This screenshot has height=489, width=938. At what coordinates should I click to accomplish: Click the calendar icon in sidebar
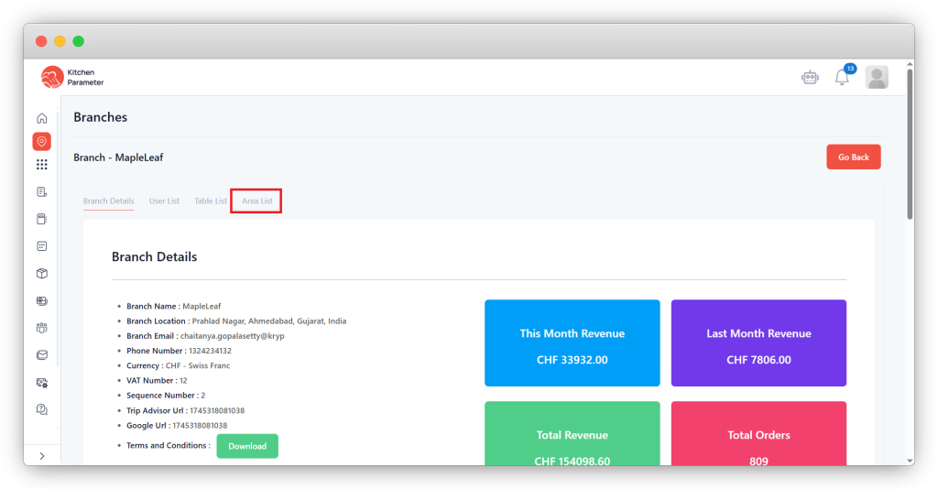(x=41, y=246)
